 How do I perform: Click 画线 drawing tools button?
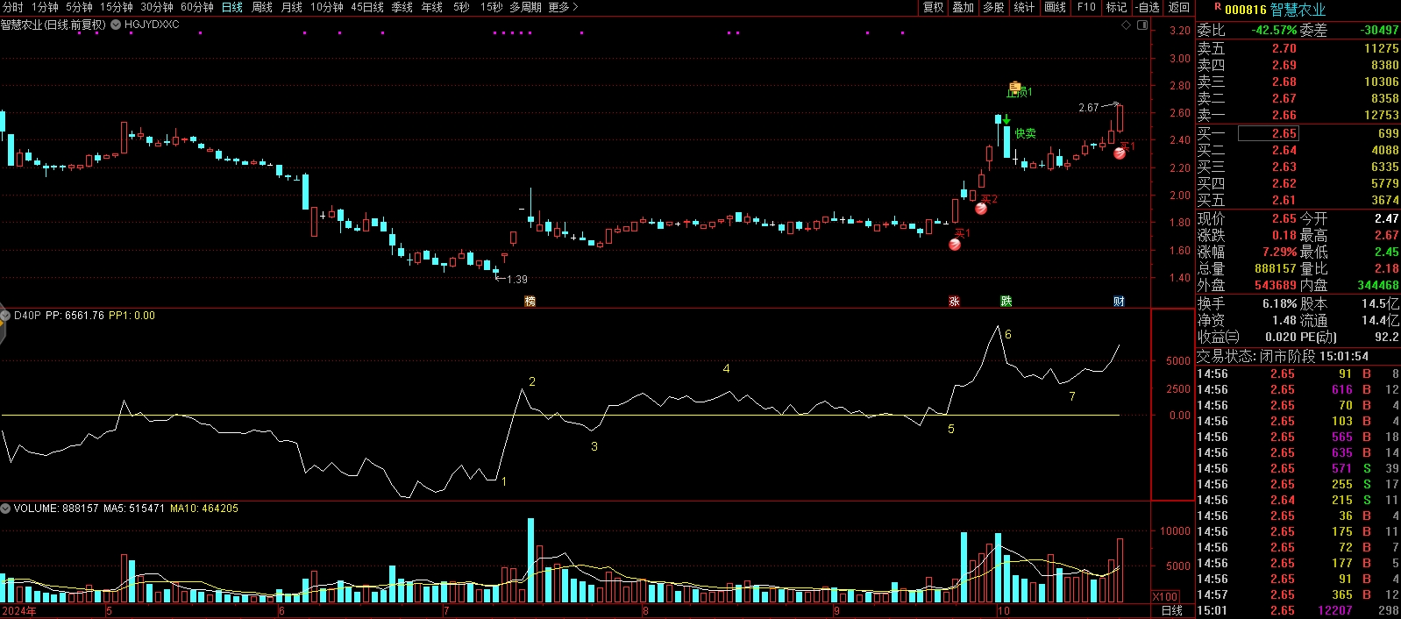click(1056, 7)
